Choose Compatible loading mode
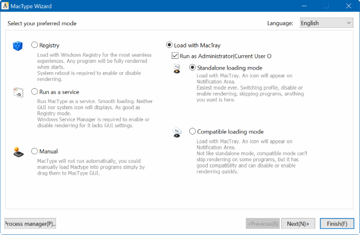 tap(193, 131)
